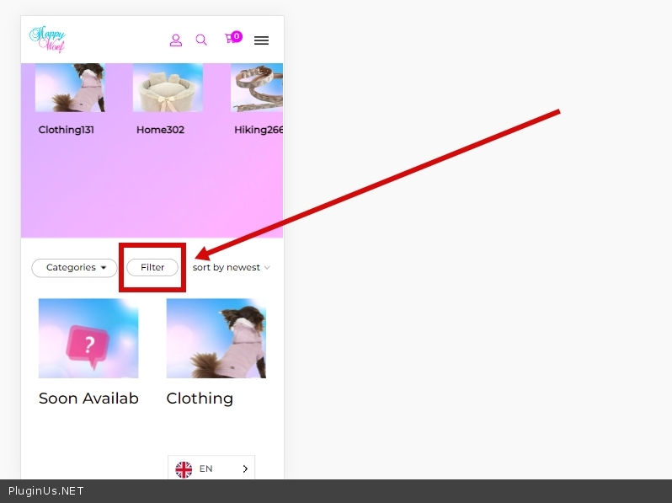
Task: Open the Hiking266 leash image
Action: (x=257, y=88)
